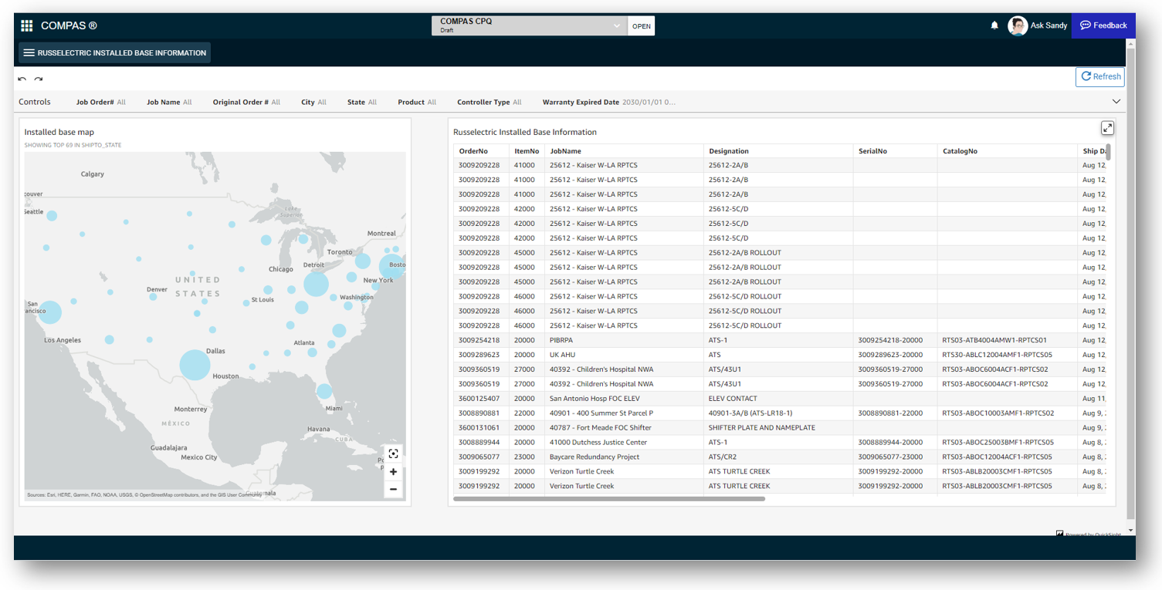Click the notifications bell icon
Viewport: 1162px width, 590px height.
tap(994, 25)
